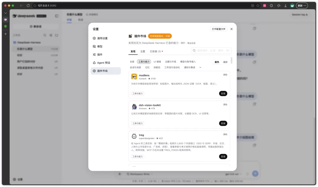Image resolution: width=318 pixels, height=187 pixels.
Task: Click the browser 更新 button
Action: [302, 6]
